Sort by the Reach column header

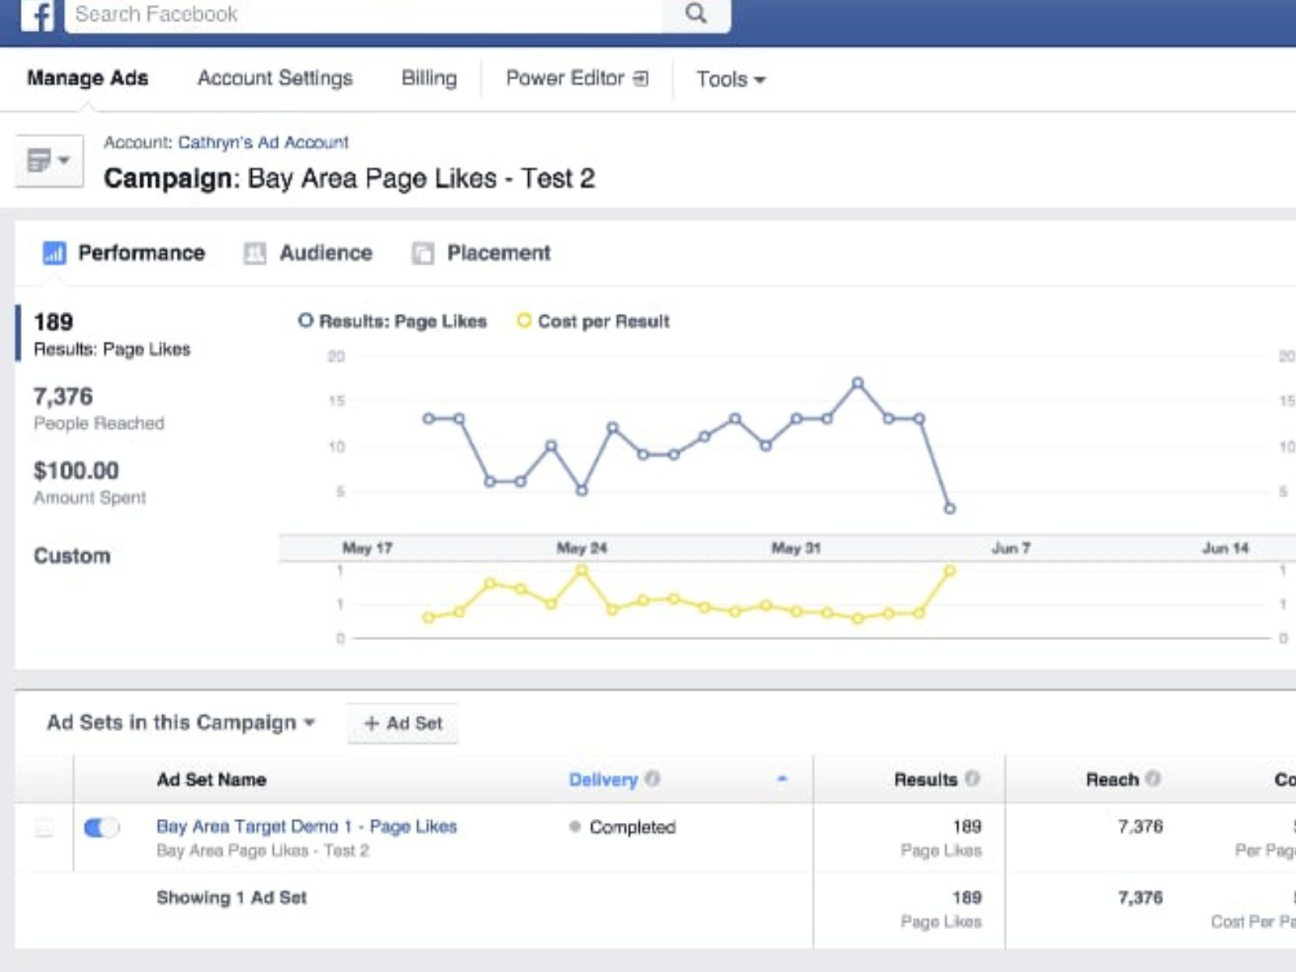point(1112,779)
